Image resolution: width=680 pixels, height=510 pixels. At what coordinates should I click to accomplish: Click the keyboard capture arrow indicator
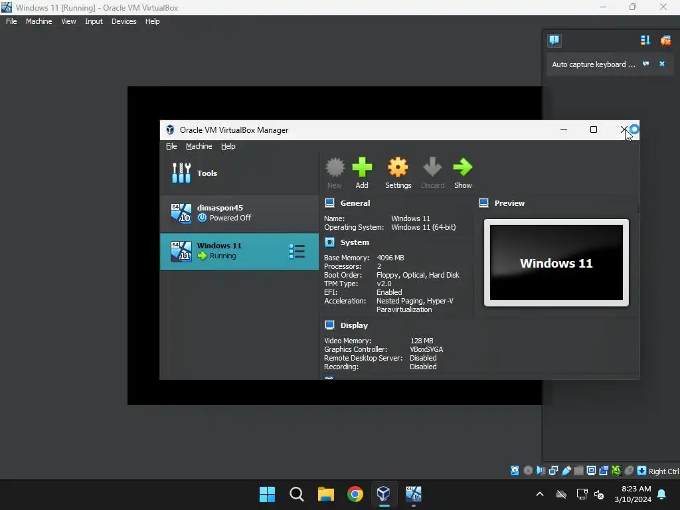[641, 471]
